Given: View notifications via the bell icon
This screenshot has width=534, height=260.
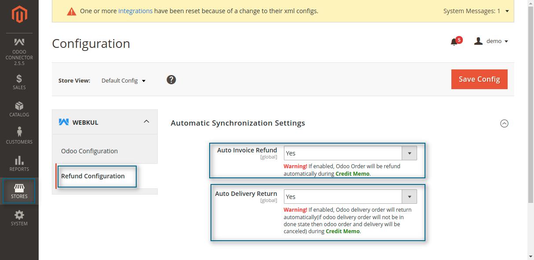Looking at the screenshot, I should [454, 42].
